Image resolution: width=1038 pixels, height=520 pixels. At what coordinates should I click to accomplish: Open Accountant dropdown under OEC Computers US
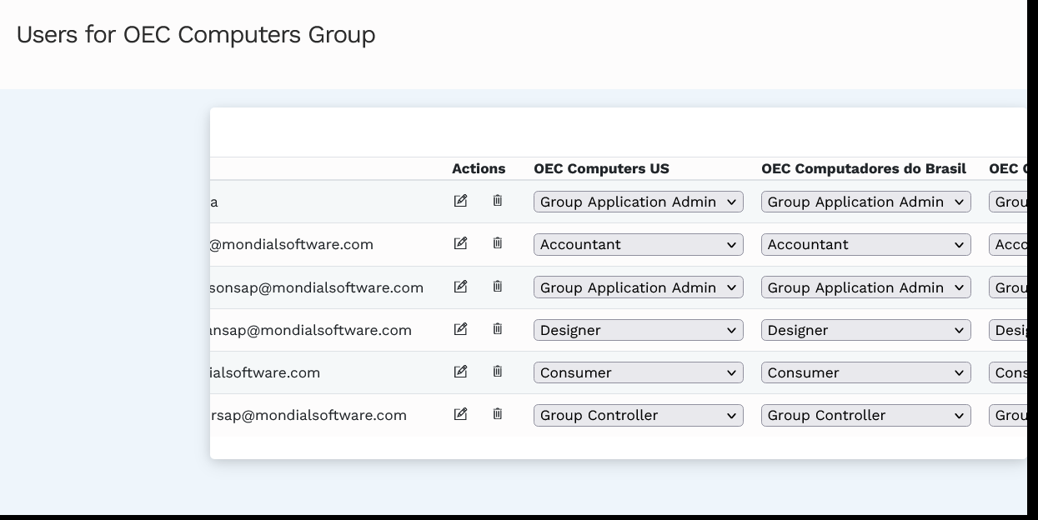coord(639,244)
